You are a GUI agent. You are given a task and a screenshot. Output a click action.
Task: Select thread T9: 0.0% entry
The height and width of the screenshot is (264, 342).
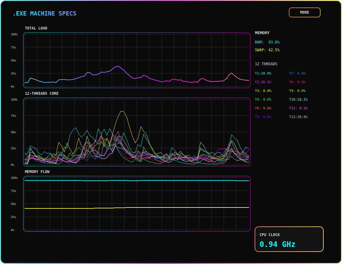tap(297, 91)
